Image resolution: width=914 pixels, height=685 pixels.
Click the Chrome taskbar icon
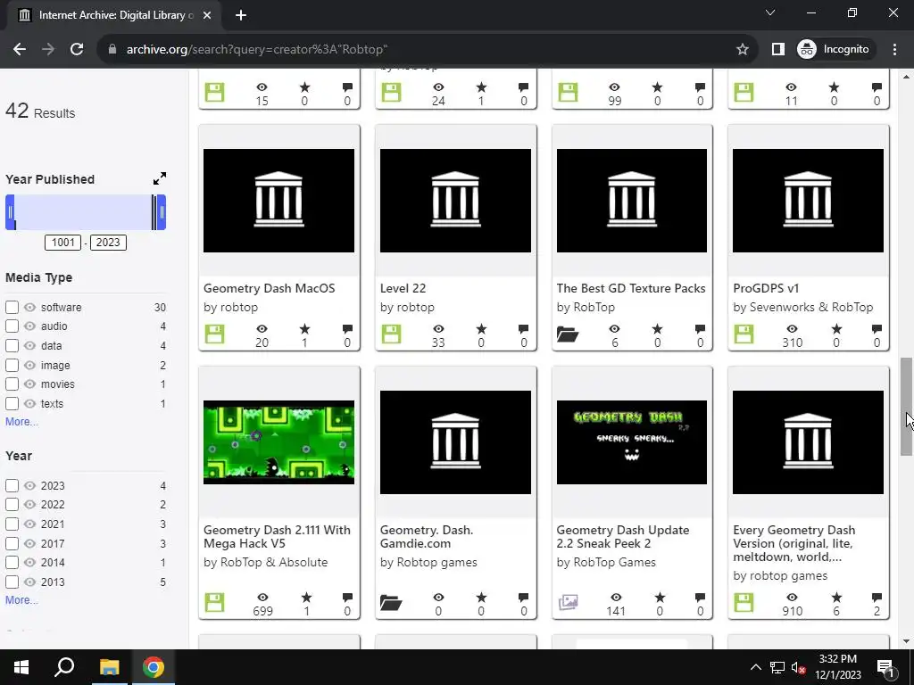pyautogui.click(x=154, y=667)
